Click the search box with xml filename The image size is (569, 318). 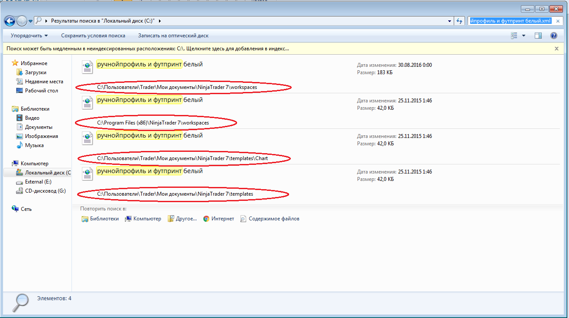point(510,20)
